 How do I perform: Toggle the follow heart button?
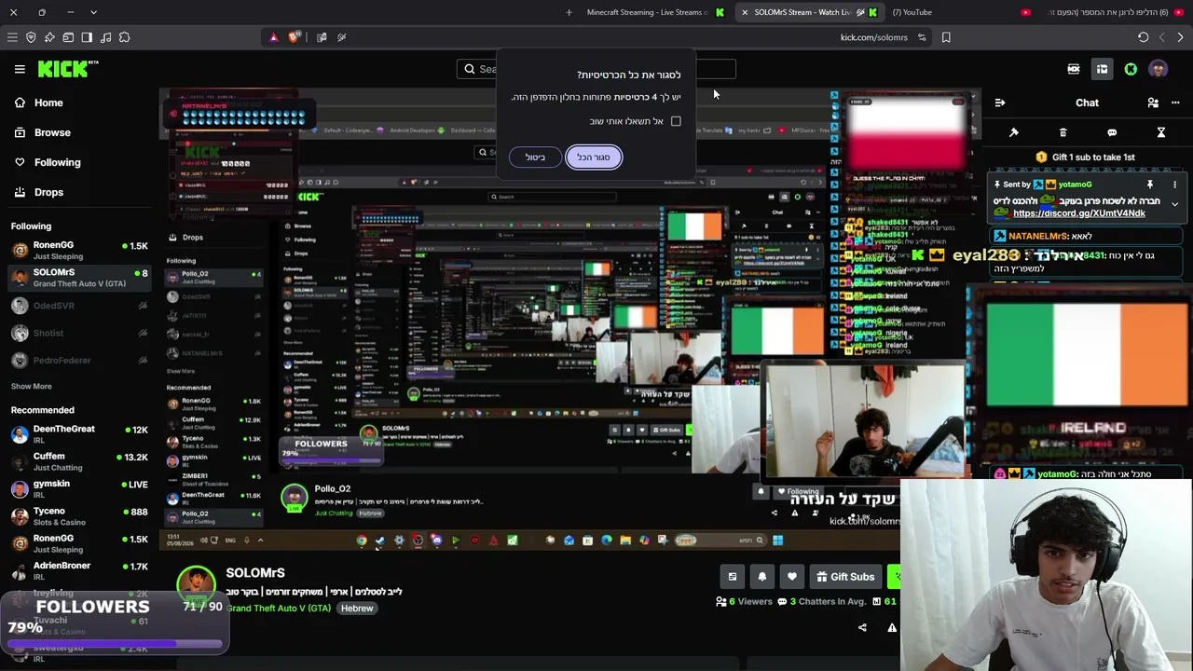(x=792, y=577)
